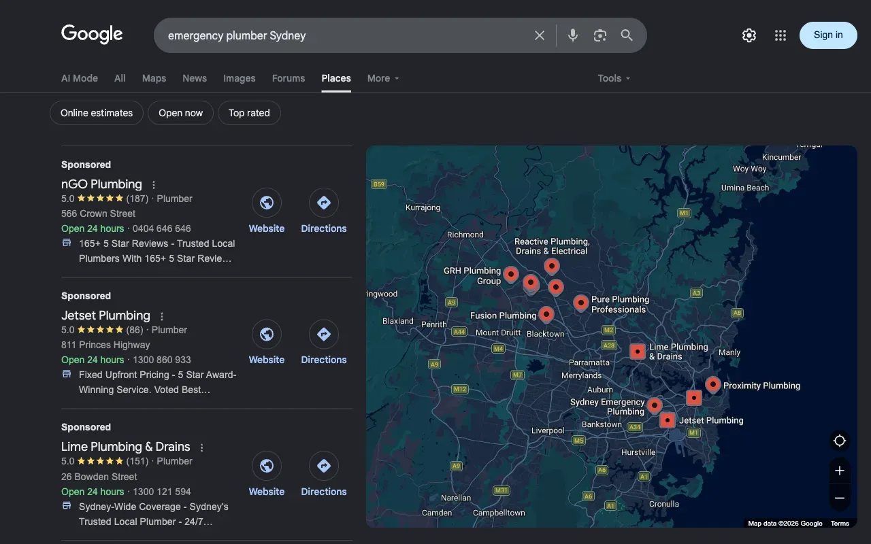The image size is (871, 544).
Task: Click GRH Plumbing Group map label
Action: tap(472, 275)
